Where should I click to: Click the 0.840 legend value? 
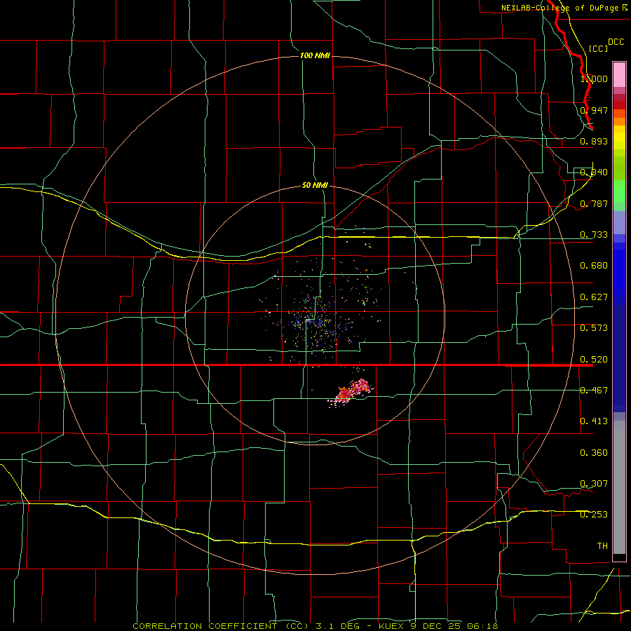(x=594, y=172)
